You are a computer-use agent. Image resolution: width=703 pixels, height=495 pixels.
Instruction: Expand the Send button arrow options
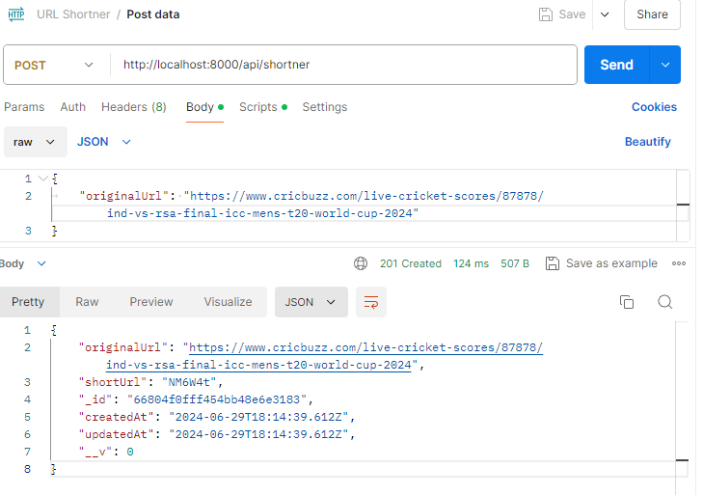click(664, 65)
